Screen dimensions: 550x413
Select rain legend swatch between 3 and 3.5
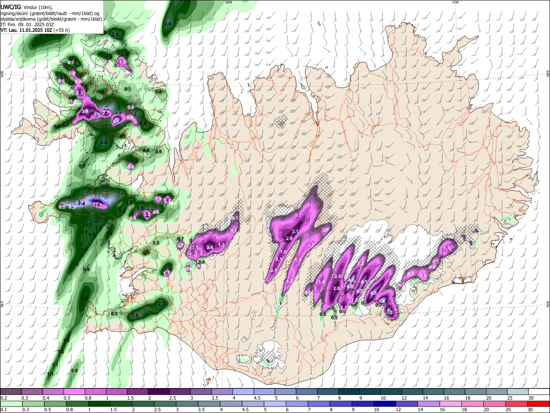187,404
